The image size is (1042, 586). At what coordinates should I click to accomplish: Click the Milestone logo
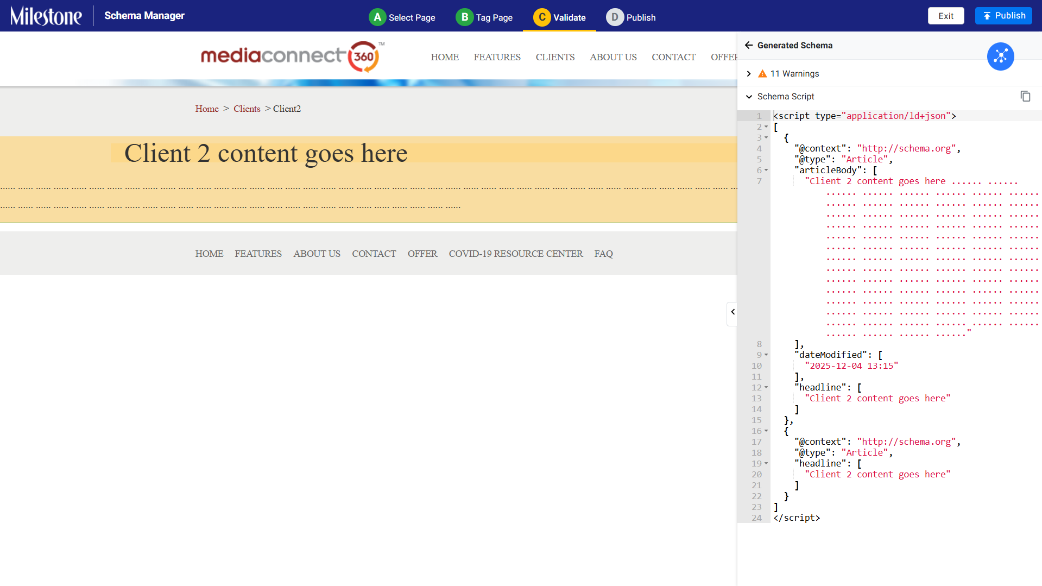click(46, 16)
